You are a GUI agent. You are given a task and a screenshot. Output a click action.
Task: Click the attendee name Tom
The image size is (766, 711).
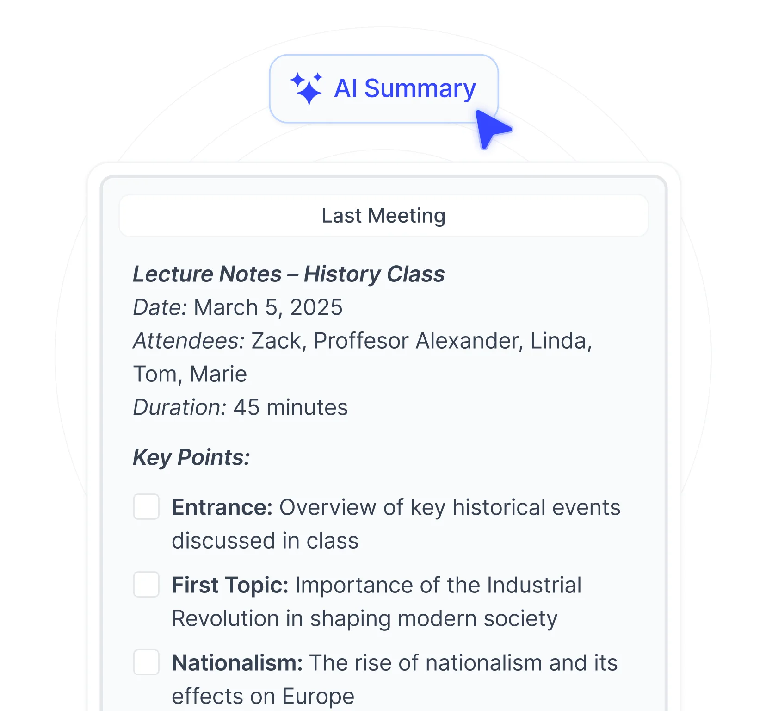coord(156,374)
